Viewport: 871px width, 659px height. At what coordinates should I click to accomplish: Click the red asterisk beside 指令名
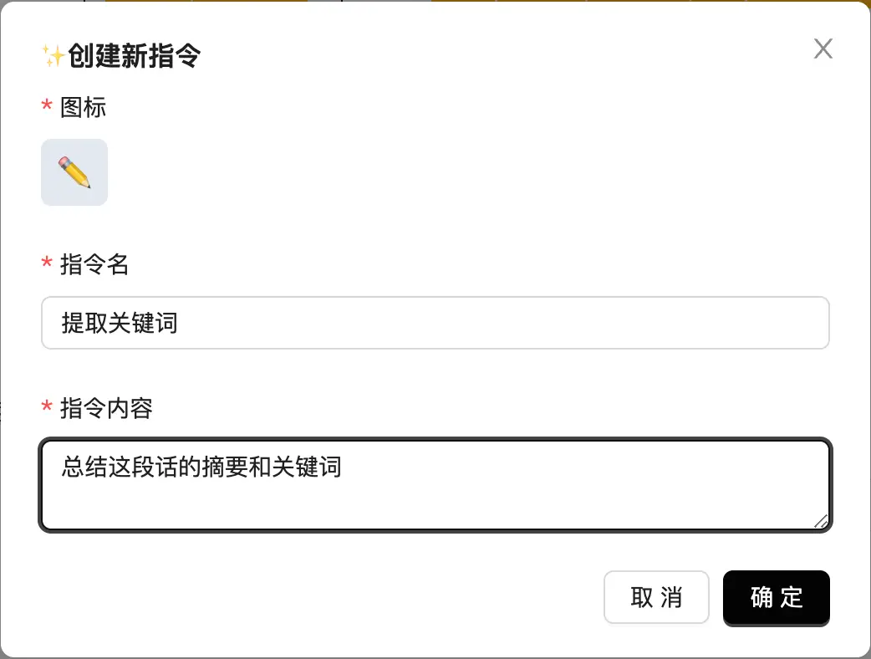click(47, 266)
